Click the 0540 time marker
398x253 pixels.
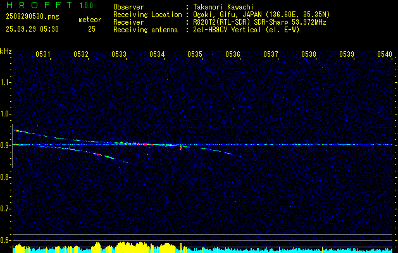click(x=385, y=55)
